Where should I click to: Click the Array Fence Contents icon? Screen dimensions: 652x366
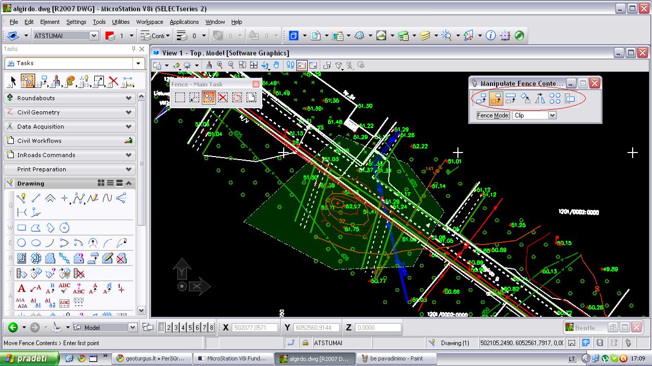(555, 99)
